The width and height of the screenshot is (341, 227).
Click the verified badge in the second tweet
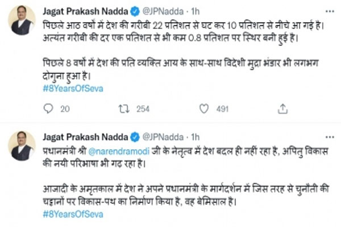click(x=135, y=137)
